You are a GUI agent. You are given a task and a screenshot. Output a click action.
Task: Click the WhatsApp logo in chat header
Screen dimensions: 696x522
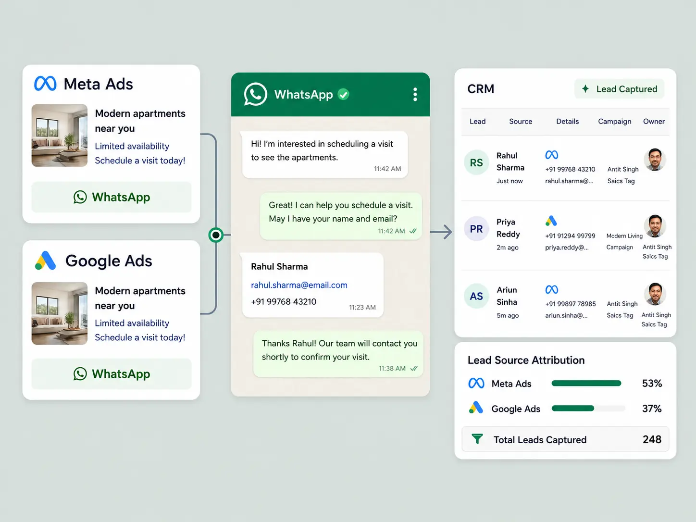[255, 94]
